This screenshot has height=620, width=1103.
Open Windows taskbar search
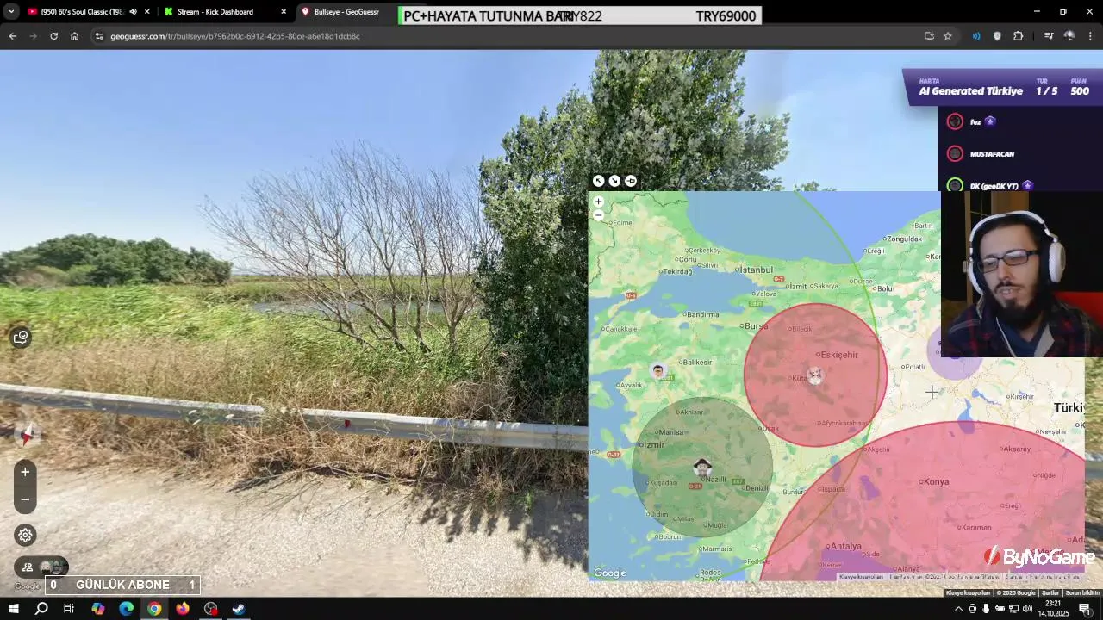(x=41, y=609)
